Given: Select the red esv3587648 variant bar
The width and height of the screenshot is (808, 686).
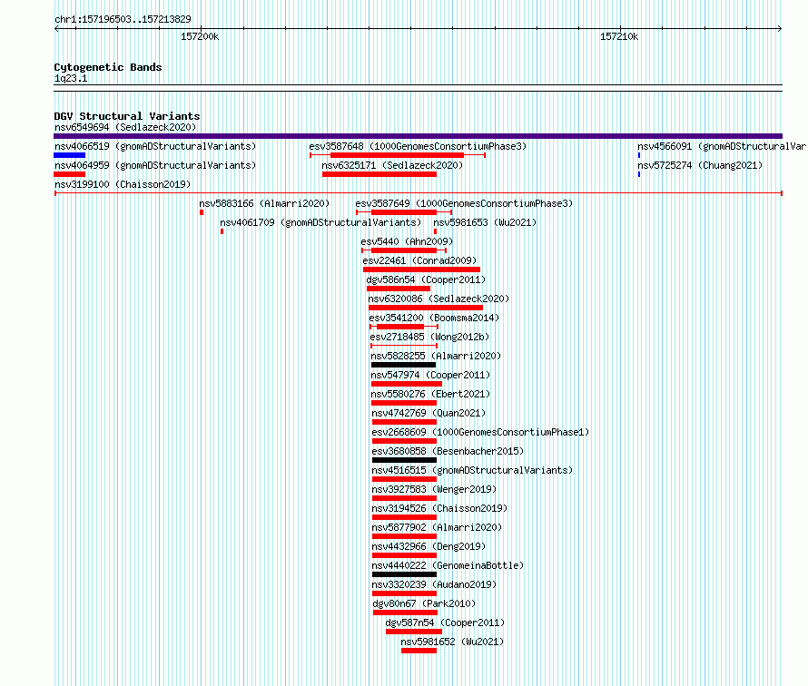Looking at the screenshot, I should pos(398,155).
